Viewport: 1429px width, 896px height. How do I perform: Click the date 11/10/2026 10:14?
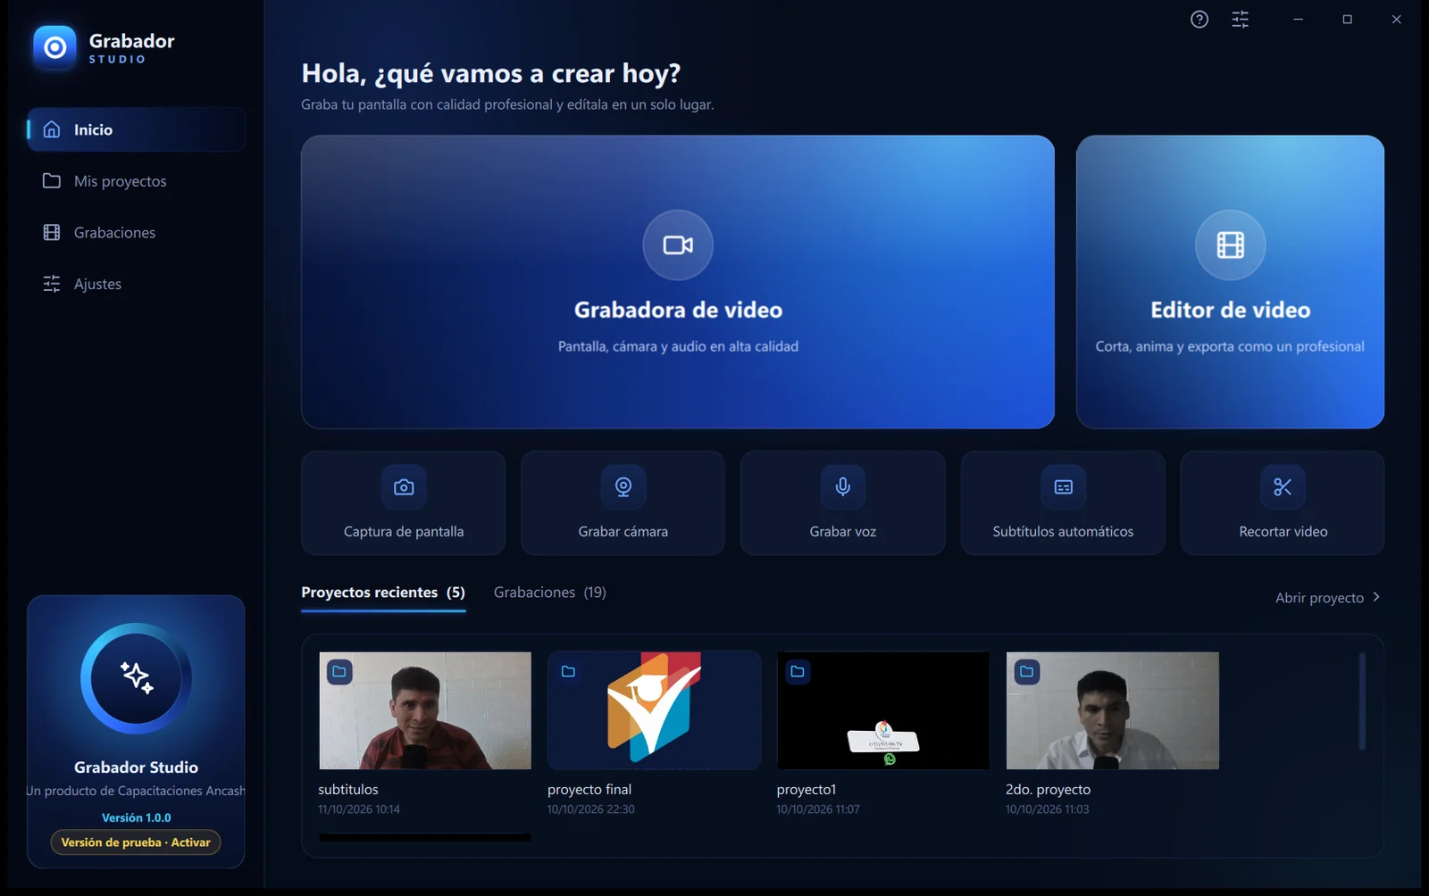coord(359,809)
